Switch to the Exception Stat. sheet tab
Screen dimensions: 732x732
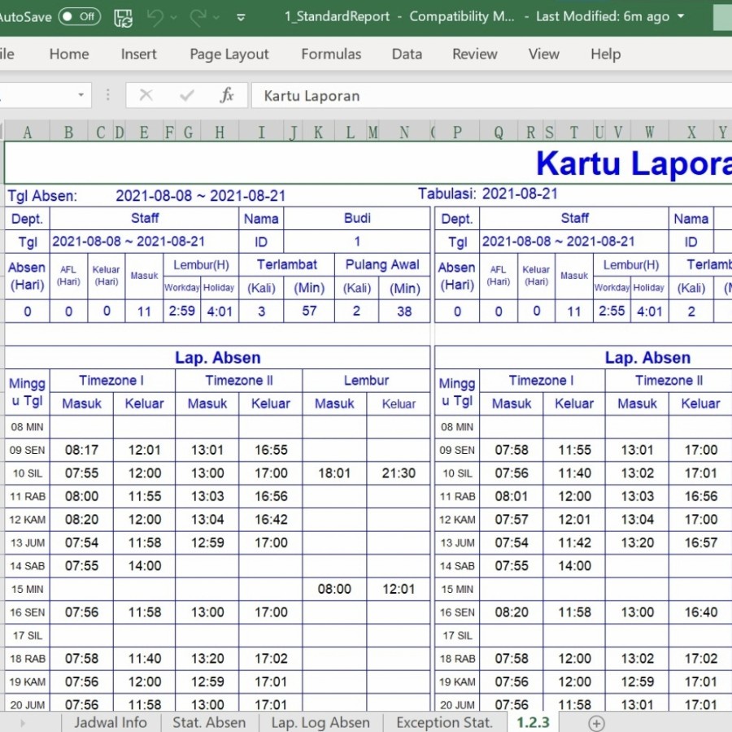[x=444, y=722]
